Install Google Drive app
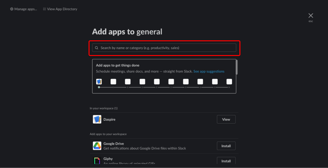This screenshot has height=168, width=328. coord(226,146)
